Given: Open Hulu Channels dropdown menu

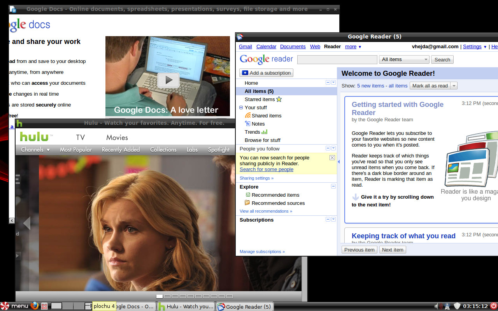Looking at the screenshot, I should [x=35, y=150].
